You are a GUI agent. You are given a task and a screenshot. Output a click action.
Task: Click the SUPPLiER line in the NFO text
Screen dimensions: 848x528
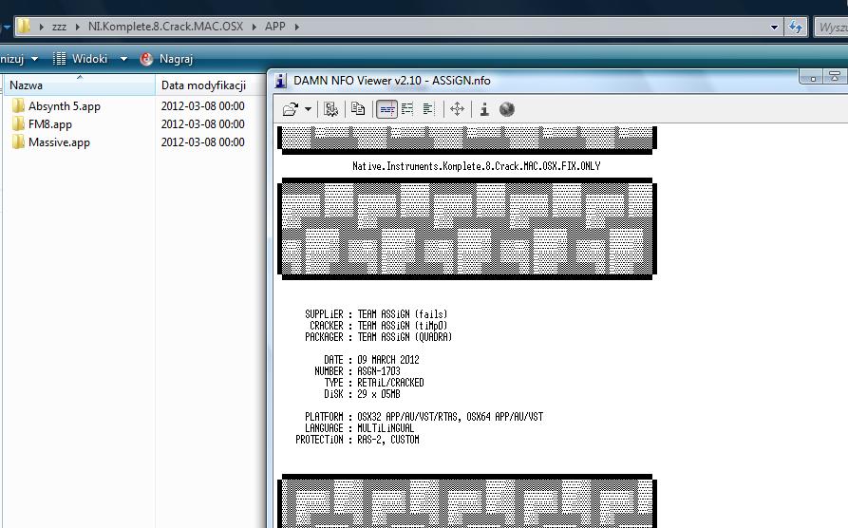[376, 314]
